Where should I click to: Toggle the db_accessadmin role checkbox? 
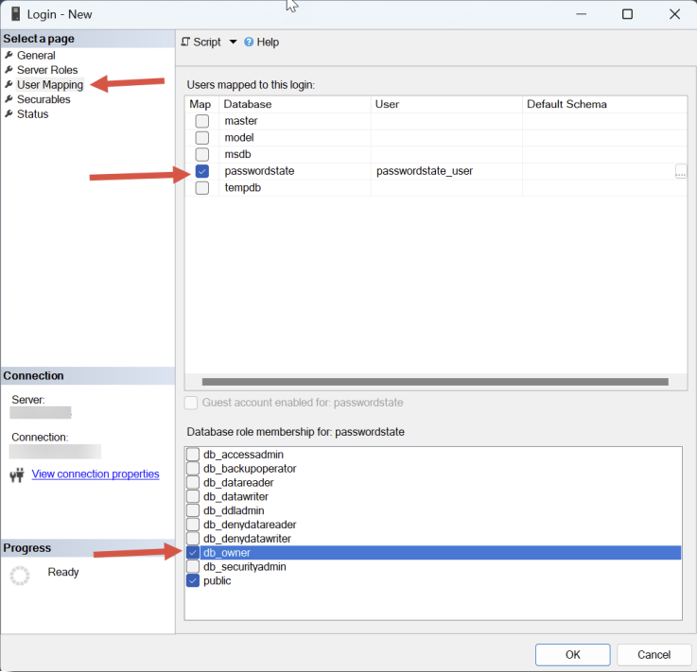(x=193, y=455)
